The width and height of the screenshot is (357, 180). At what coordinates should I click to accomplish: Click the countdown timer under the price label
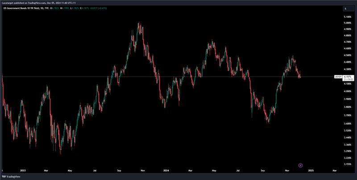(349, 80)
